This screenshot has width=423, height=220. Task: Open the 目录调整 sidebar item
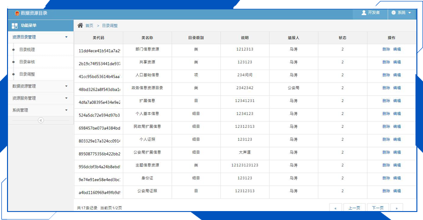click(27, 74)
